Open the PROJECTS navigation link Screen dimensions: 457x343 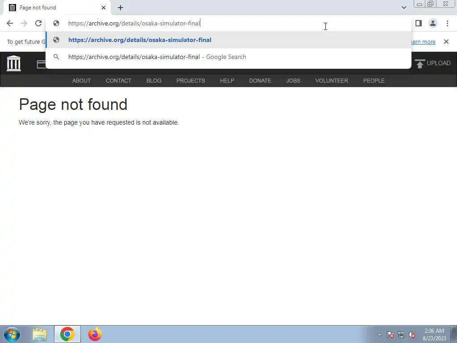click(191, 81)
